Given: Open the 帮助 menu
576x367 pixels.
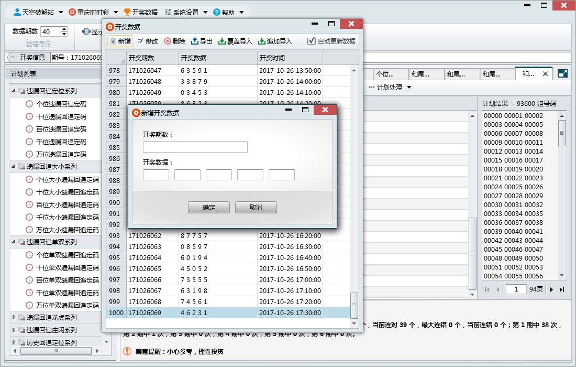Looking at the screenshot, I should 228,12.
